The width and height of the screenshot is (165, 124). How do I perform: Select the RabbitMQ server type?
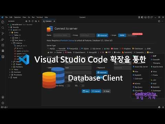pos(127,52)
